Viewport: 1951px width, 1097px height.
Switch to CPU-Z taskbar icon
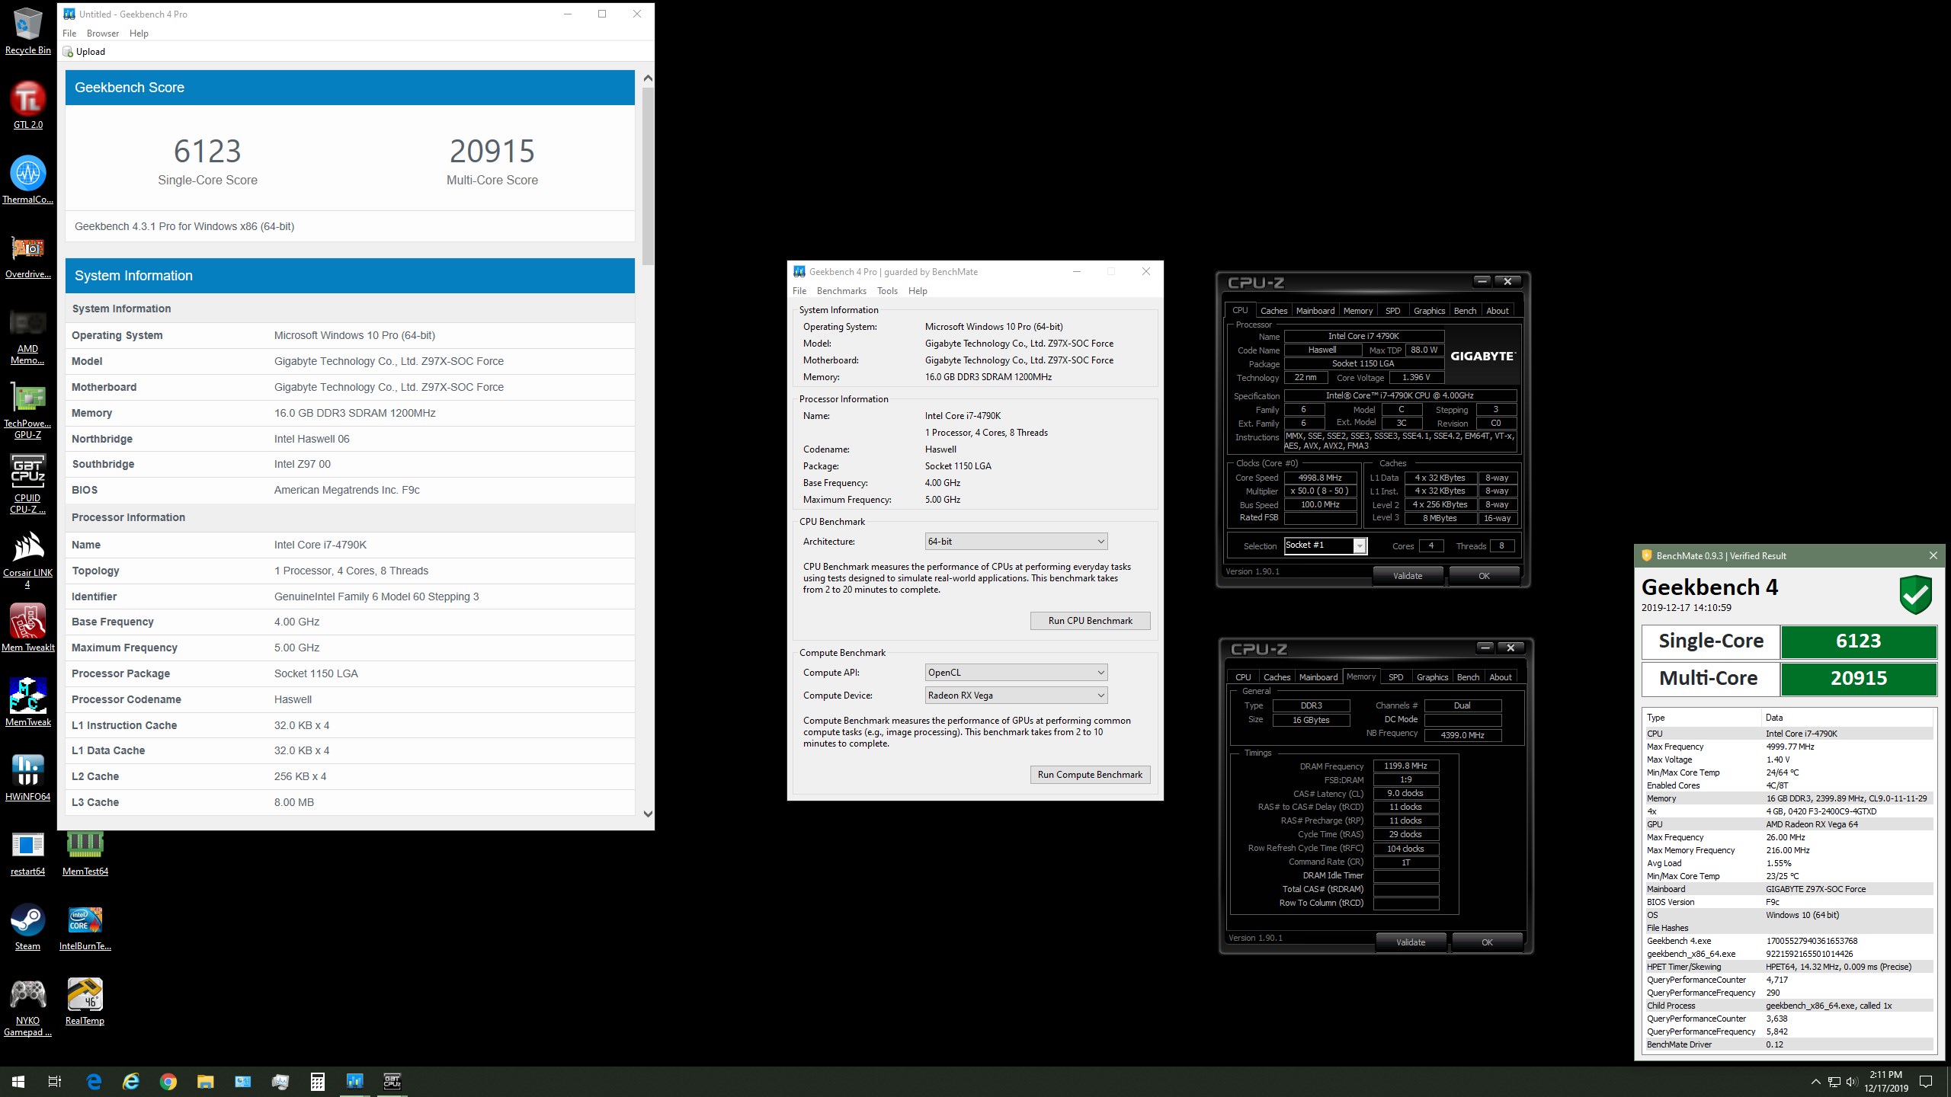392,1081
